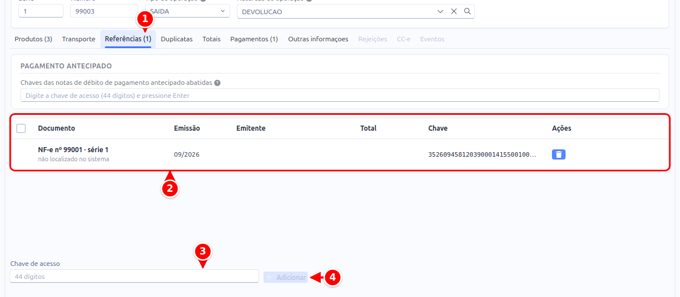680x297 pixels.
Task: Select the Rejeições tab
Action: point(373,39)
